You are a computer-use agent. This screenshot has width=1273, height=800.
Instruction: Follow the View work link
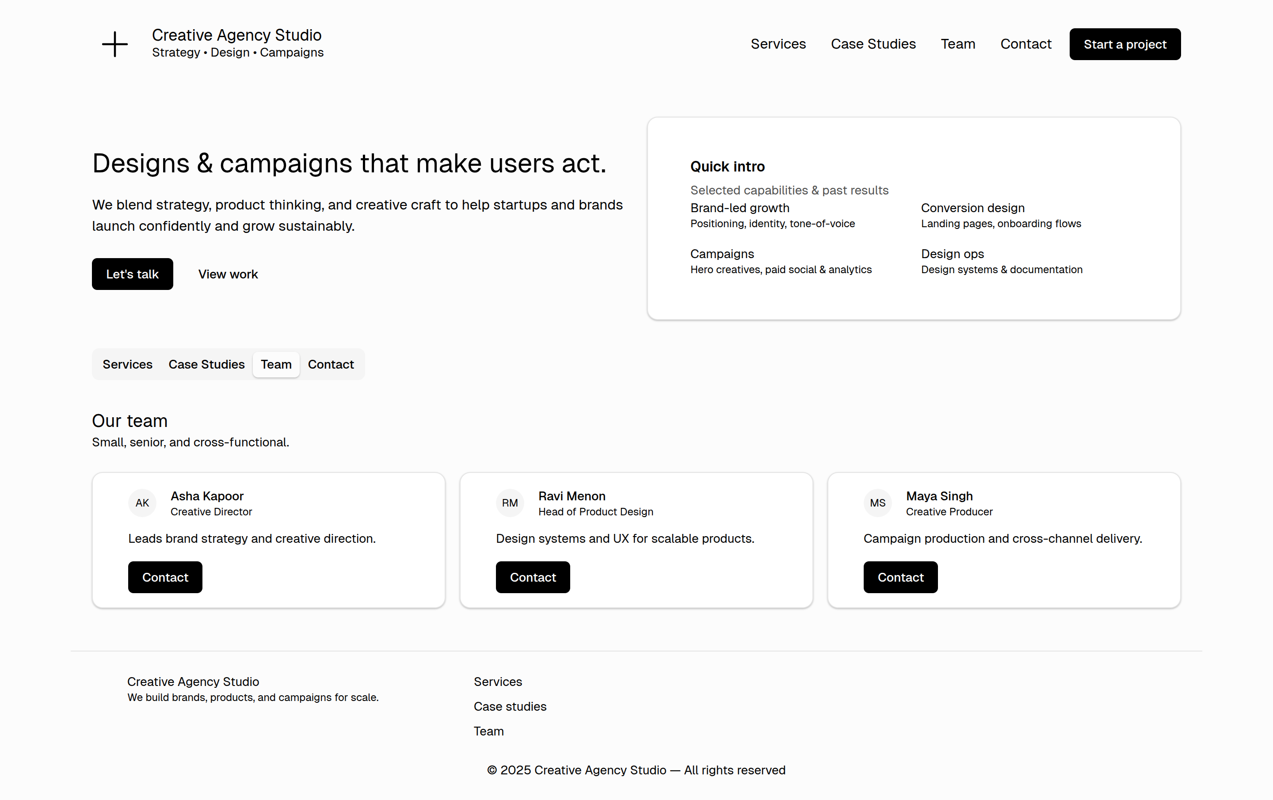(228, 274)
